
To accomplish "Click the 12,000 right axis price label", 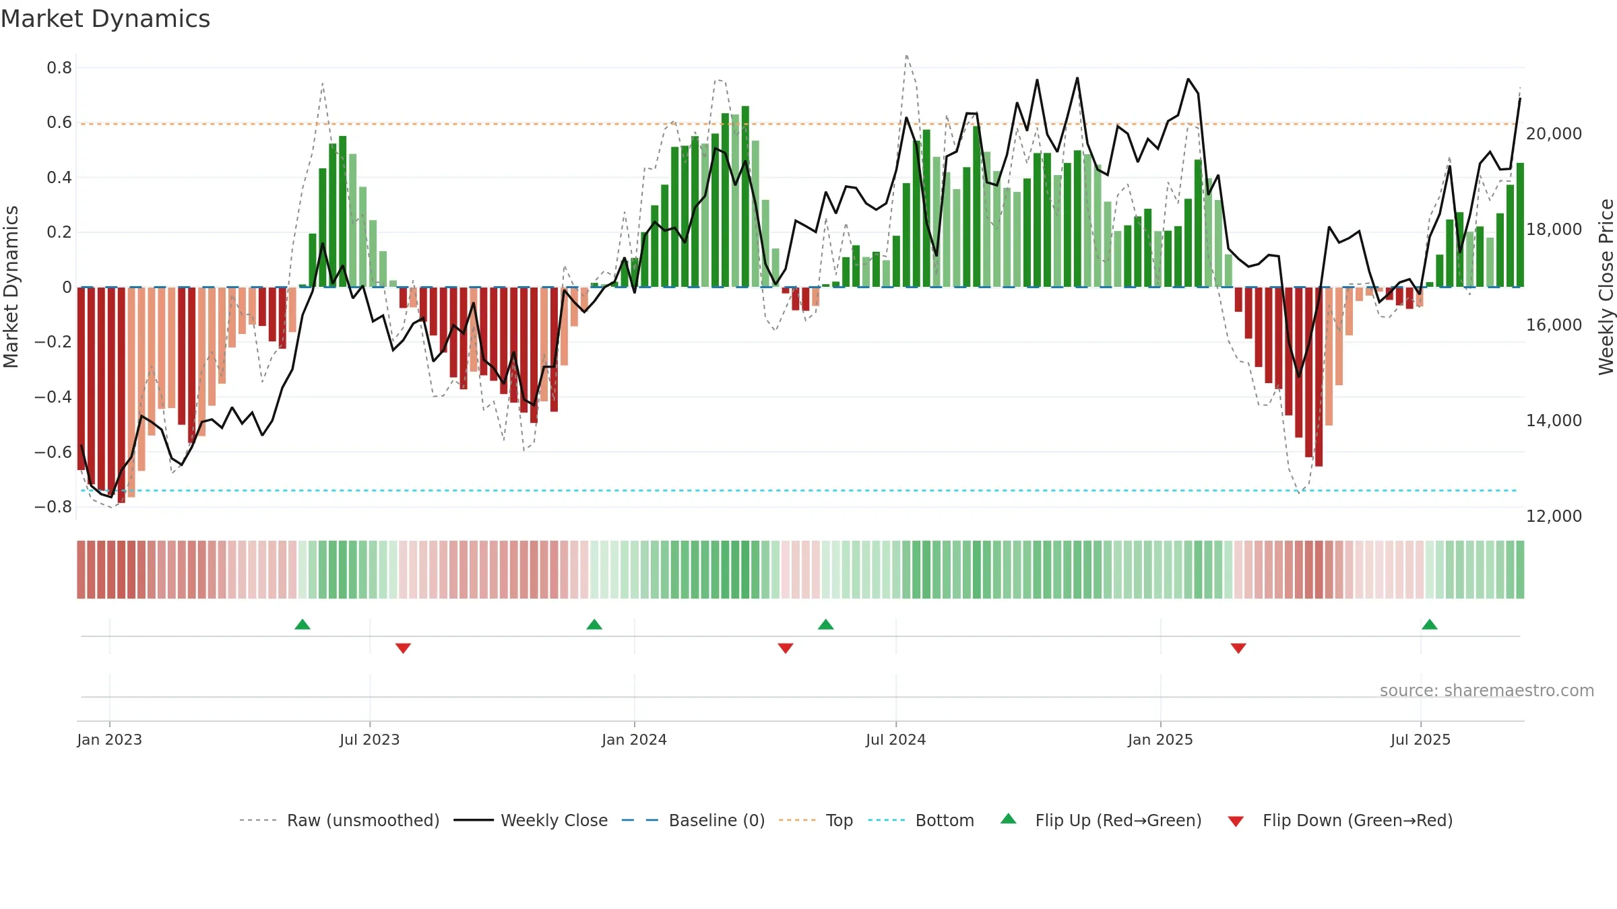I will coord(1554,516).
